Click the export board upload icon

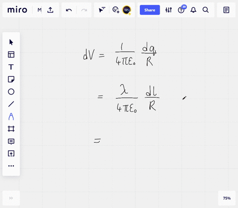pyautogui.click(x=51, y=10)
